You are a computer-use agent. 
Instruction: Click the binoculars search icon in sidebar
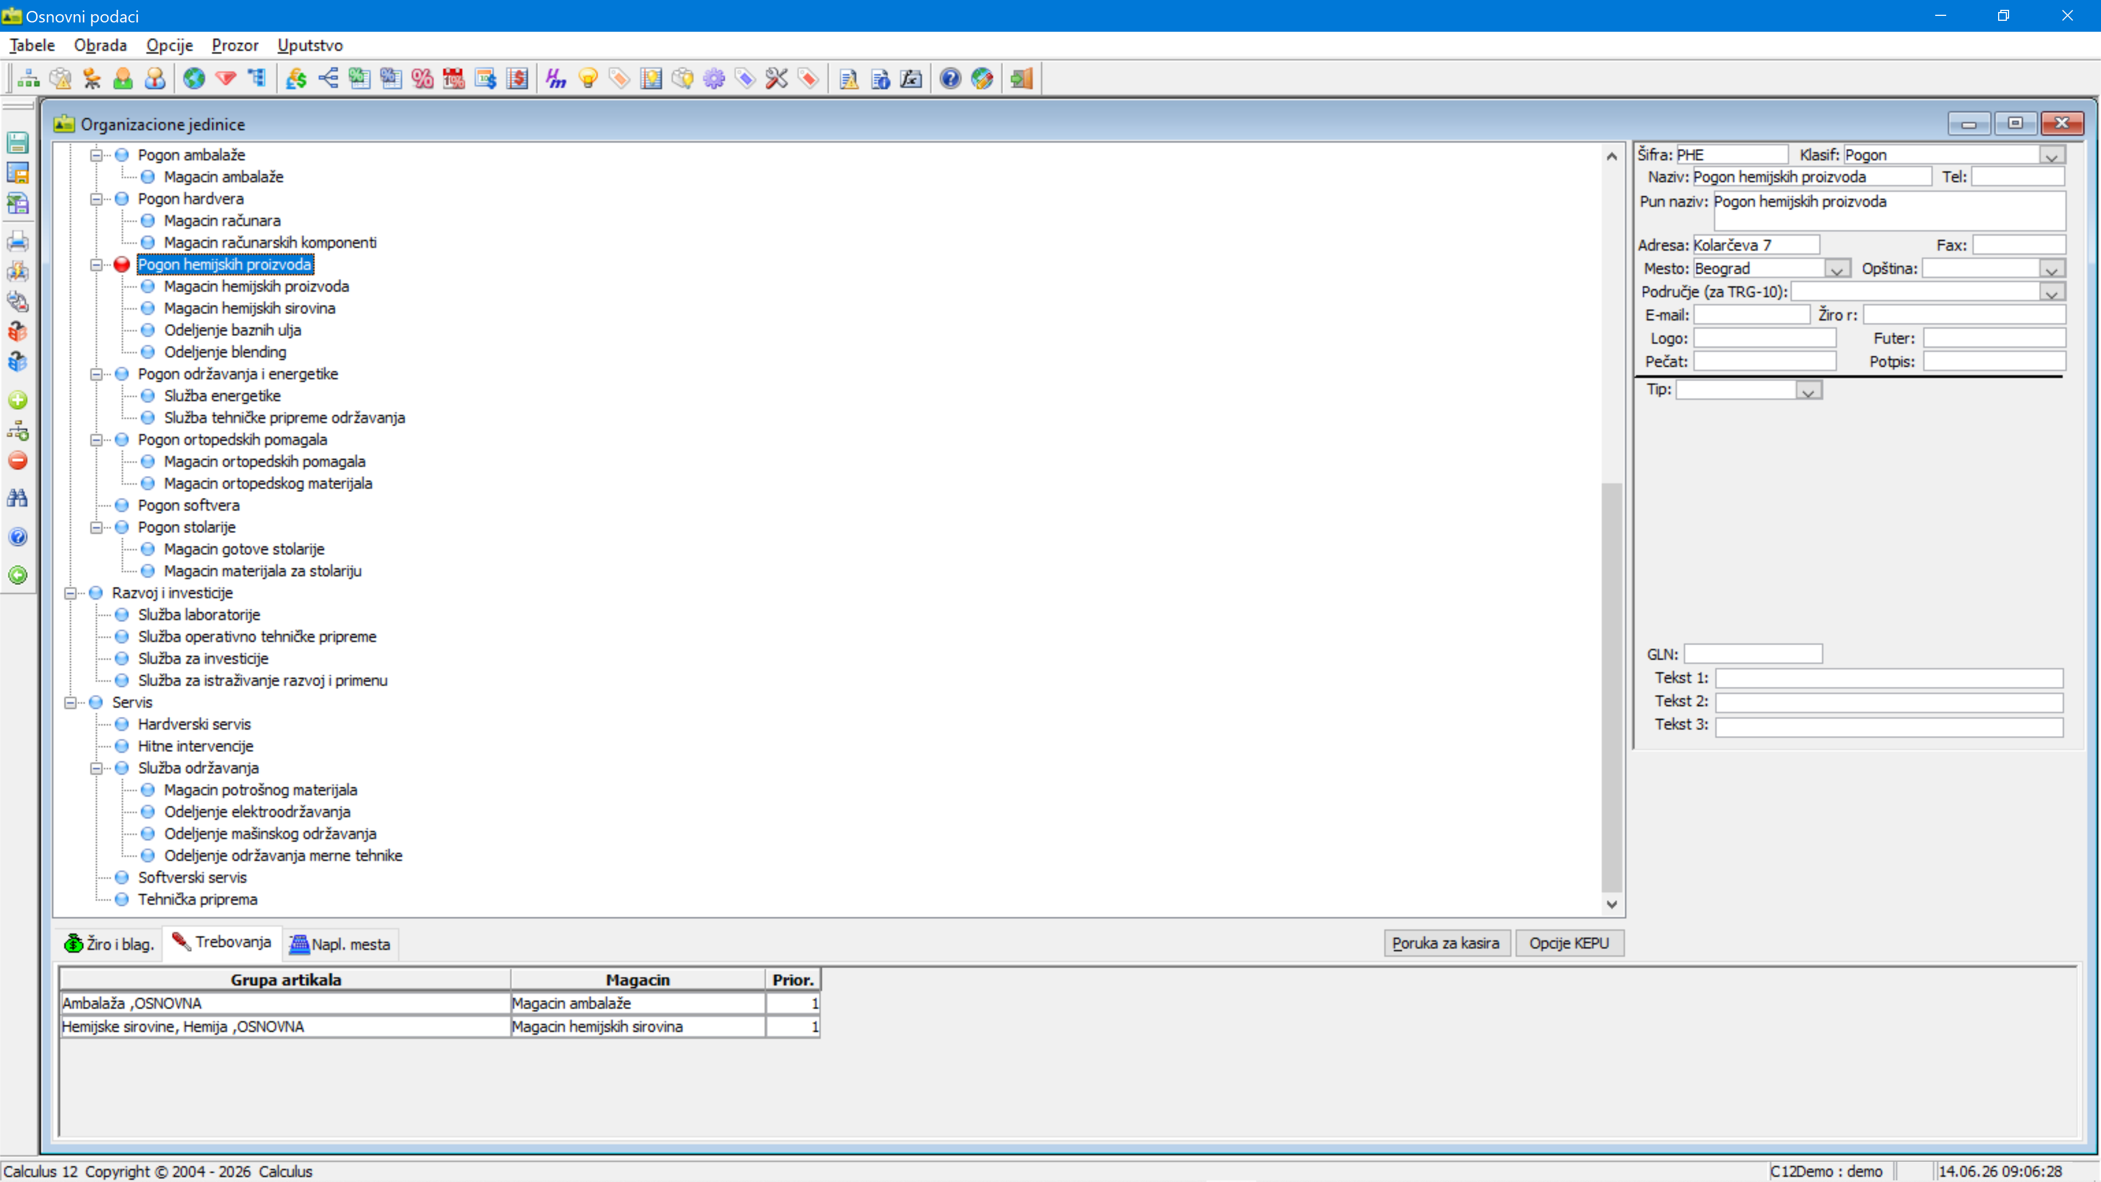(18, 499)
